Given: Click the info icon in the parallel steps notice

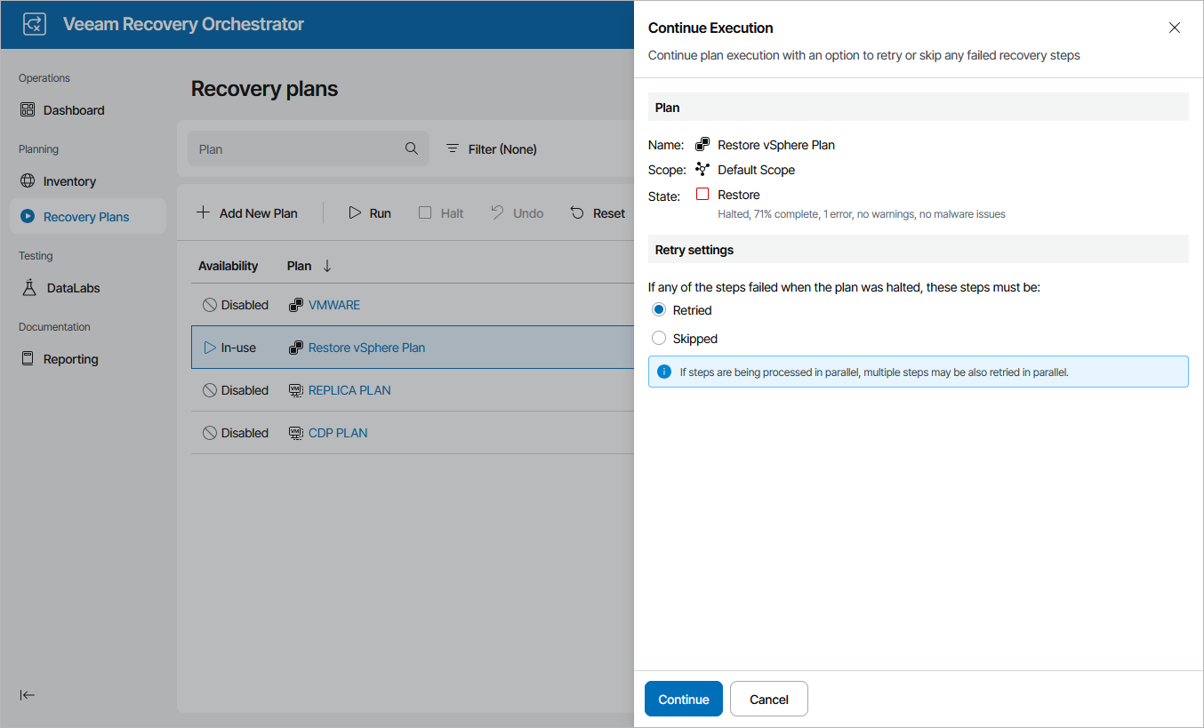Looking at the screenshot, I should coord(664,372).
